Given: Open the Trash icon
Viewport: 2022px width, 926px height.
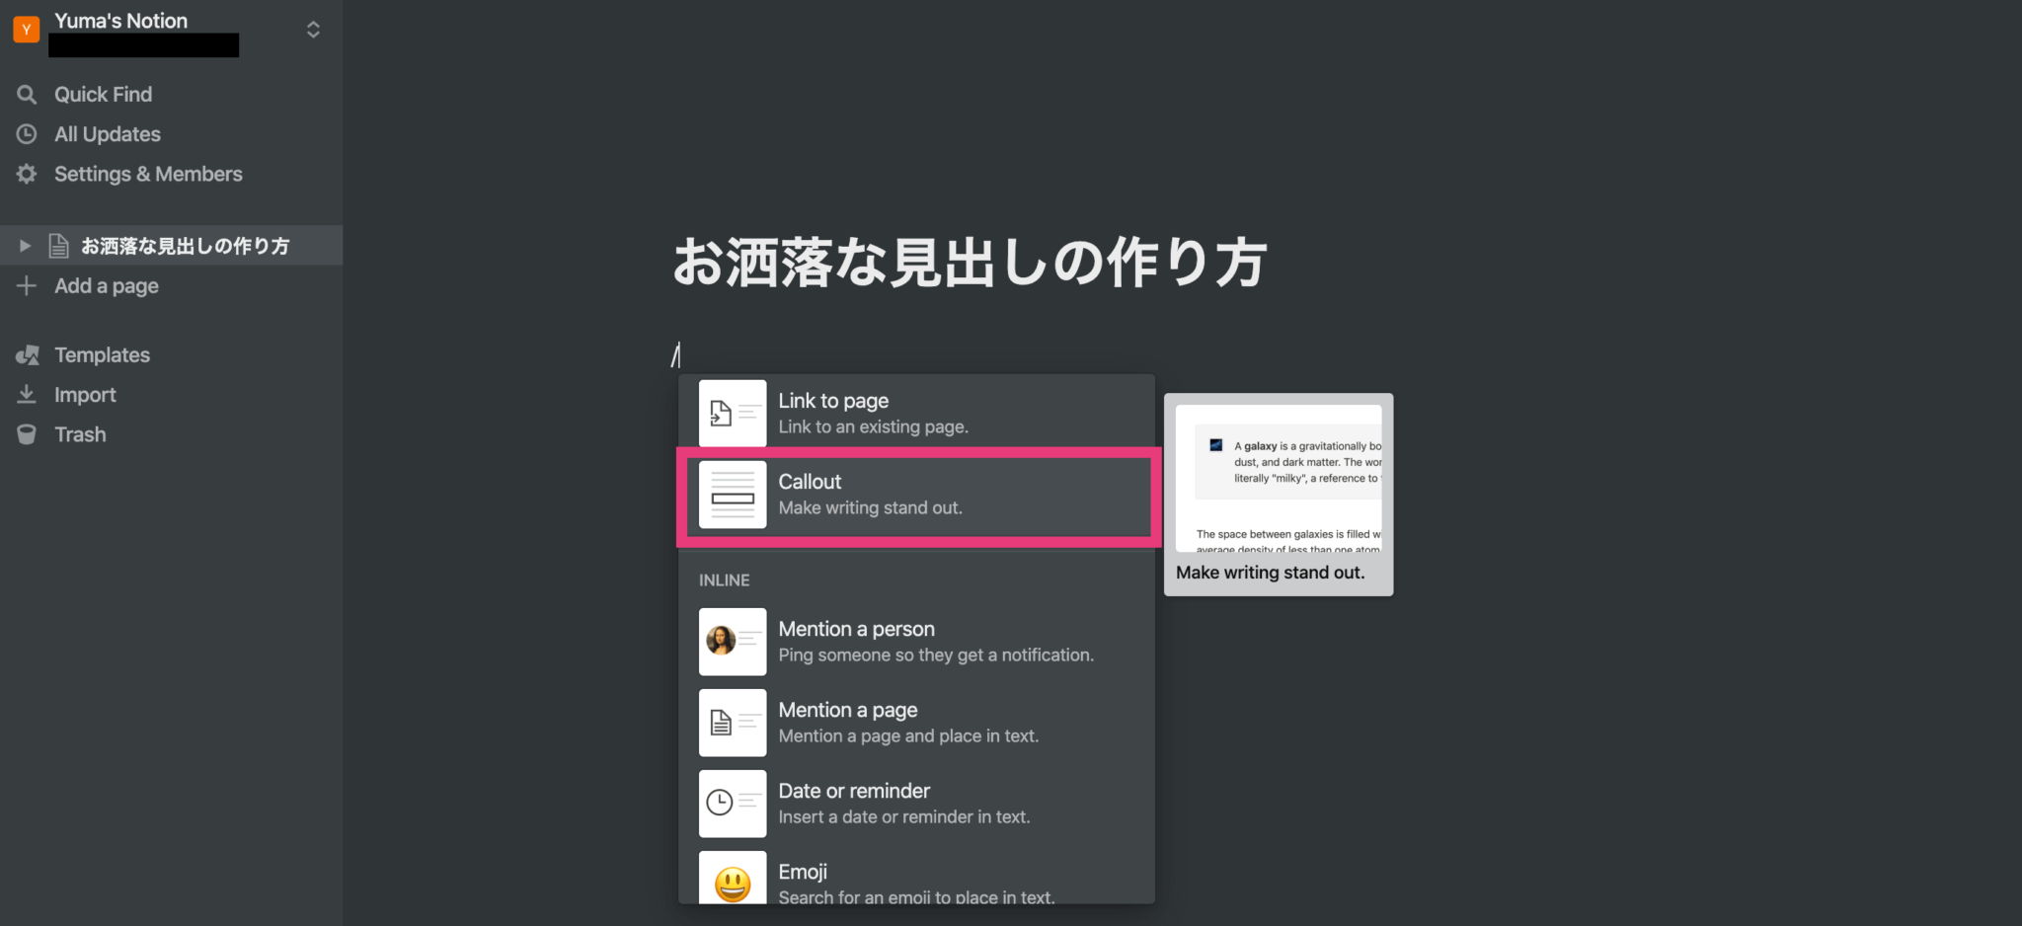Looking at the screenshot, I should tap(27, 433).
